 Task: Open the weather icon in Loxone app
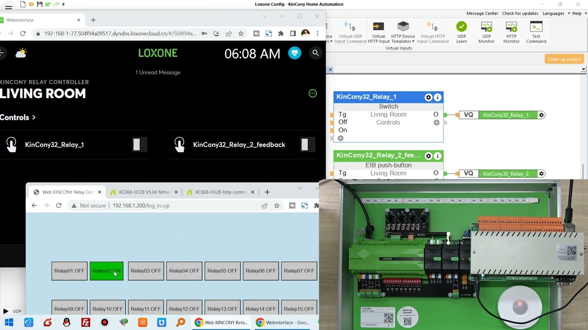tap(21, 53)
